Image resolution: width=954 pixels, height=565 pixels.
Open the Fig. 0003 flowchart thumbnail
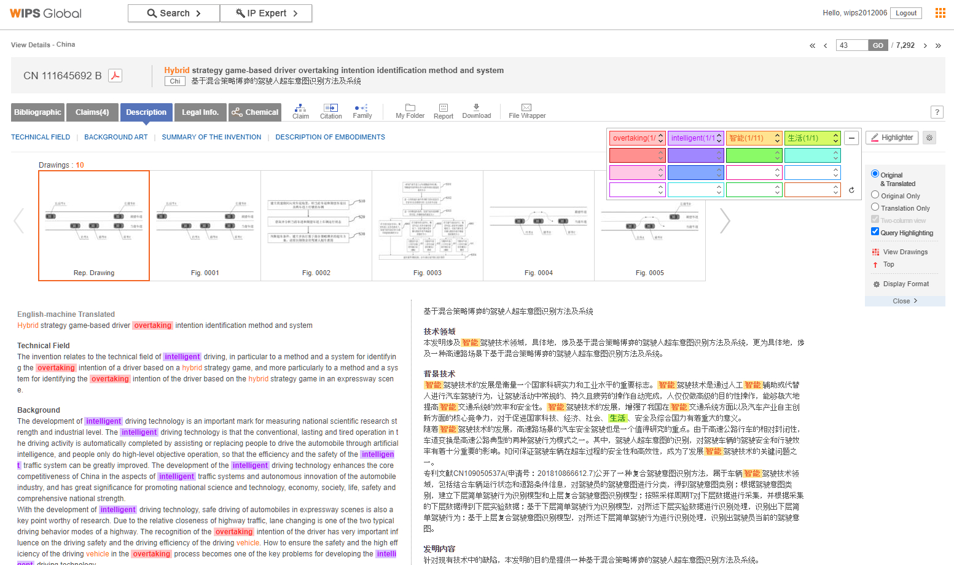pyautogui.click(x=428, y=225)
